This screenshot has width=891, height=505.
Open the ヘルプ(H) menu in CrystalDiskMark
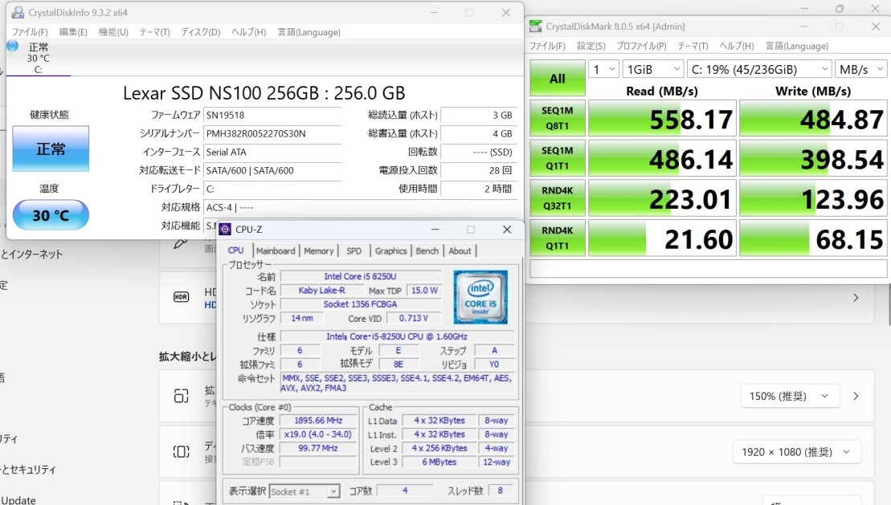coord(737,46)
